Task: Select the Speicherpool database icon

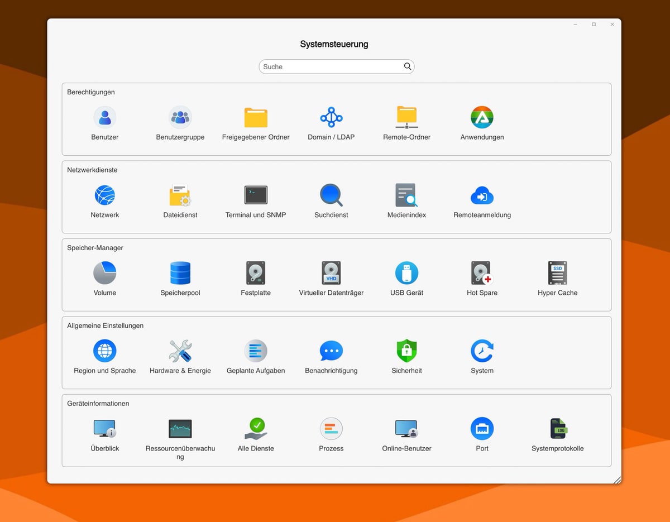Action: [x=180, y=273]
